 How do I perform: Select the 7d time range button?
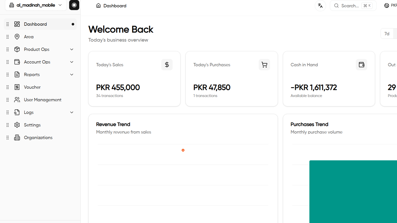[x=387, y=34]
